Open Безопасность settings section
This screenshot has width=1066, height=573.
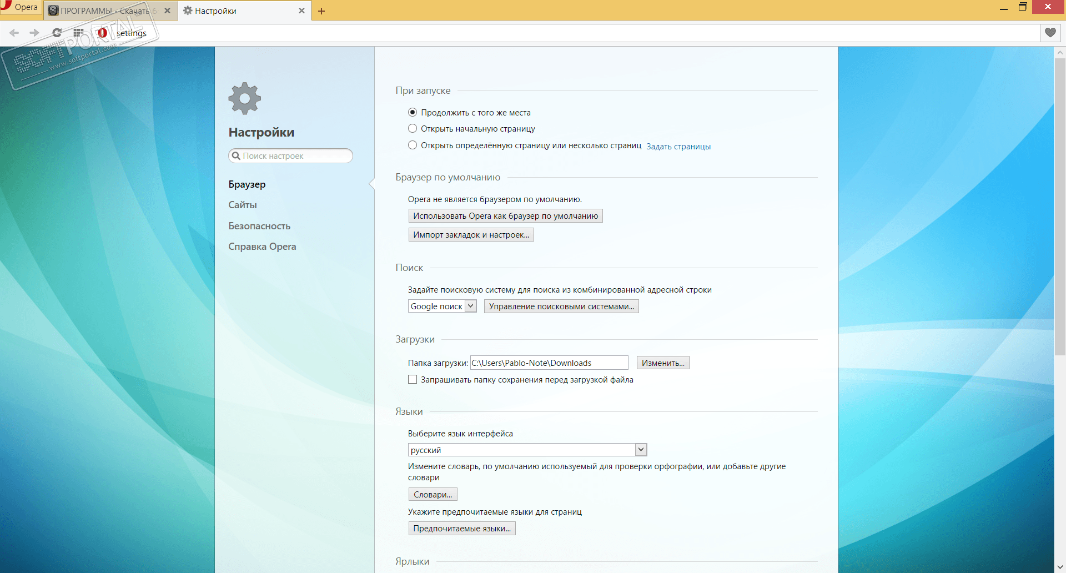click(259, 226)
